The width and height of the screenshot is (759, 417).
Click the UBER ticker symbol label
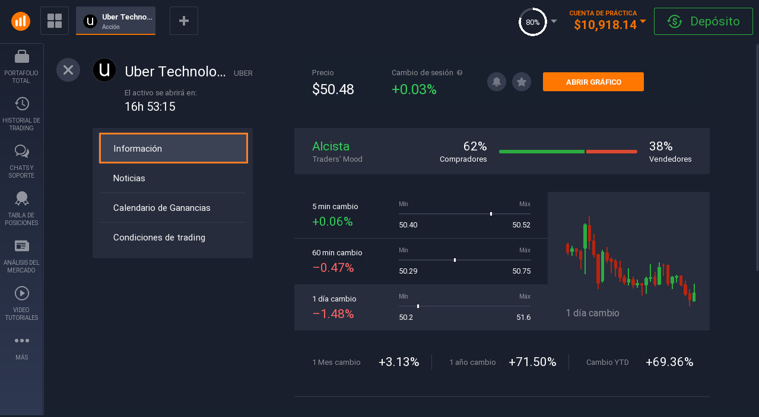(x=243, y=73)
